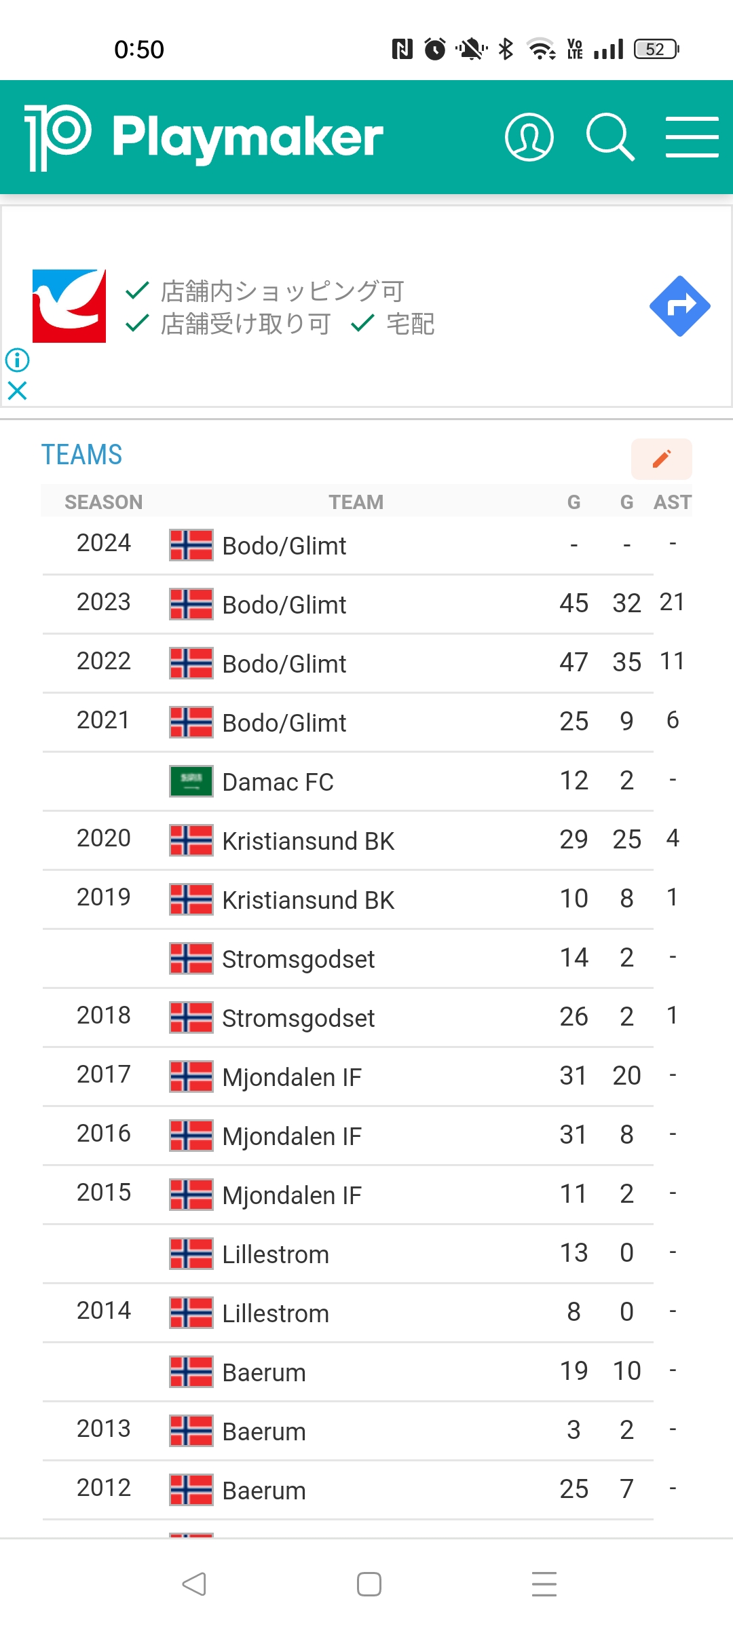Tap the blue directions arrow icon
733x1629 pixels.
pos(679,306)
